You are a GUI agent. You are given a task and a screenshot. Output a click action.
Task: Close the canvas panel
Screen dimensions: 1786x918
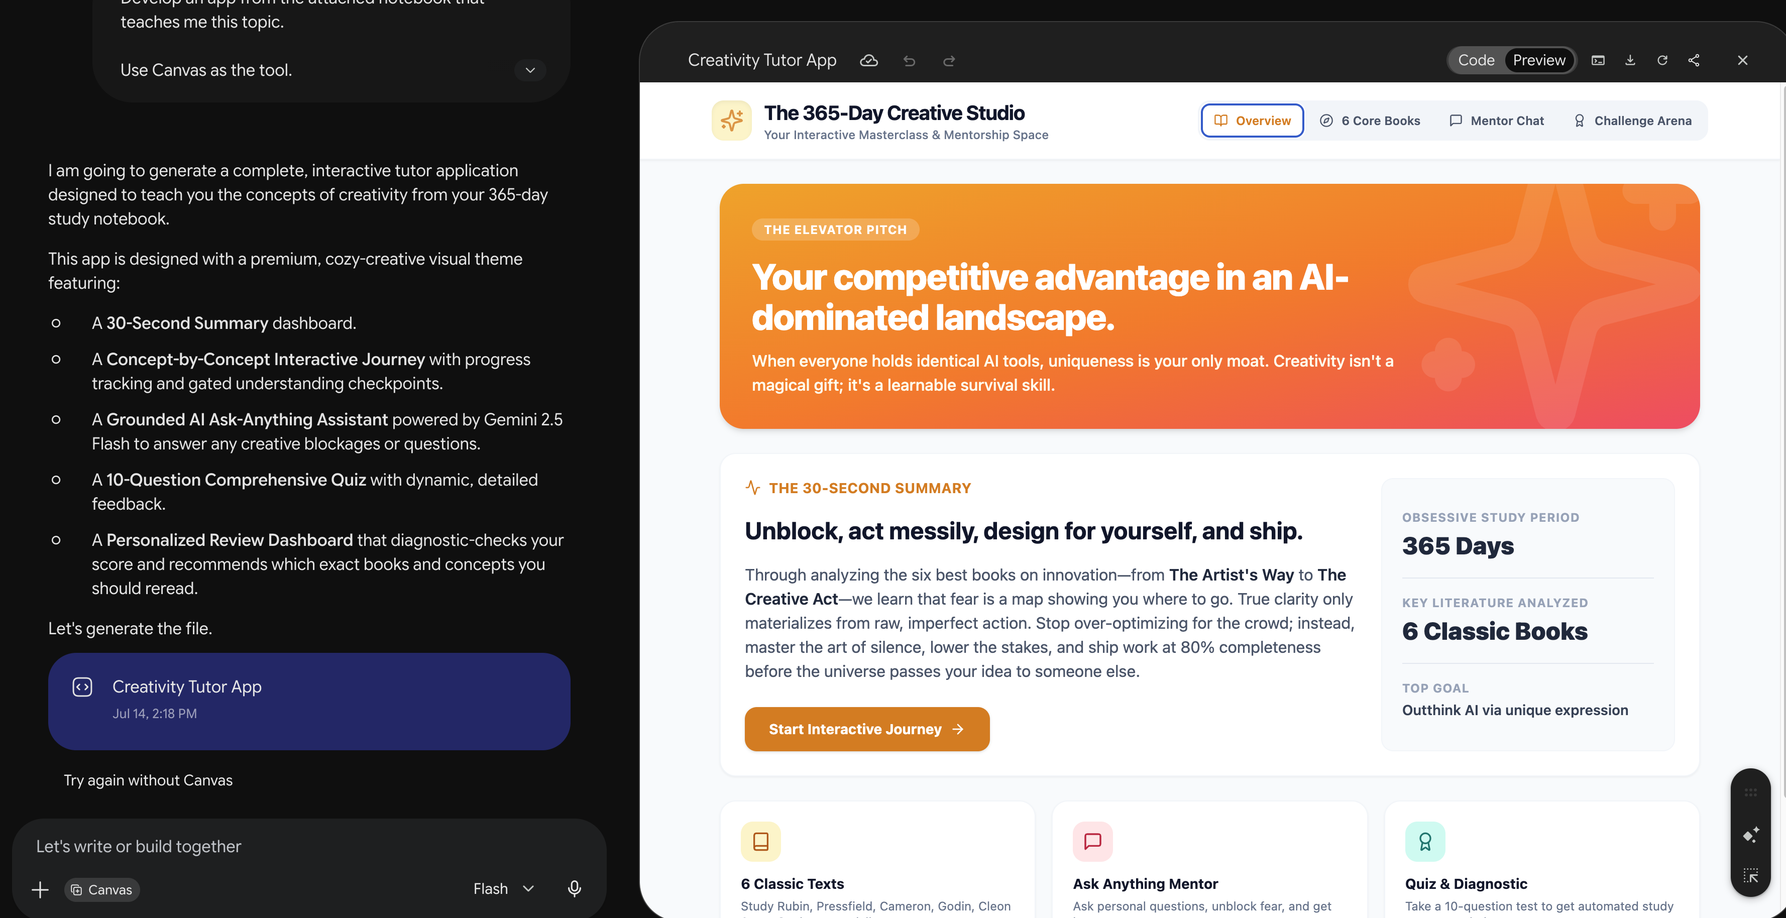(1742, 60)
